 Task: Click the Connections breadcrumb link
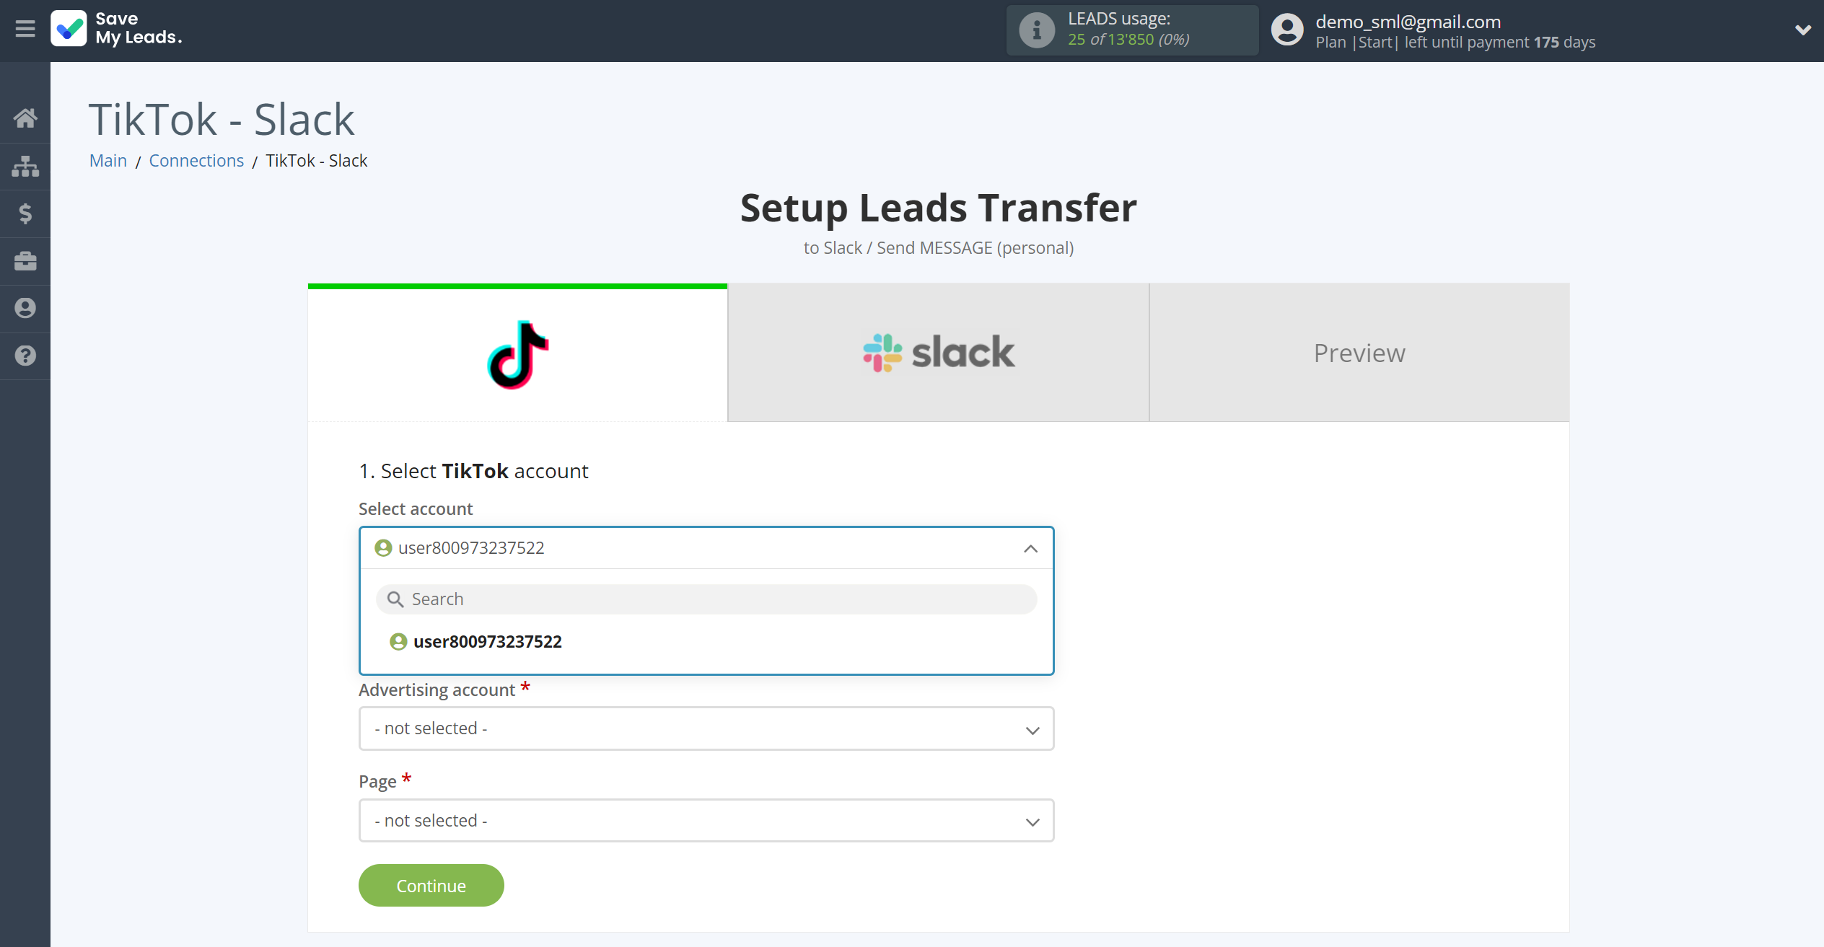point(197,160)
